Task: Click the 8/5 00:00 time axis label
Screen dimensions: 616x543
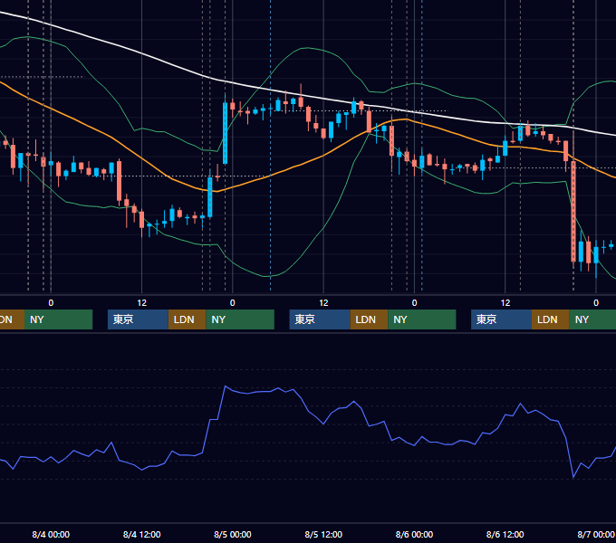Action: (233, 534)
